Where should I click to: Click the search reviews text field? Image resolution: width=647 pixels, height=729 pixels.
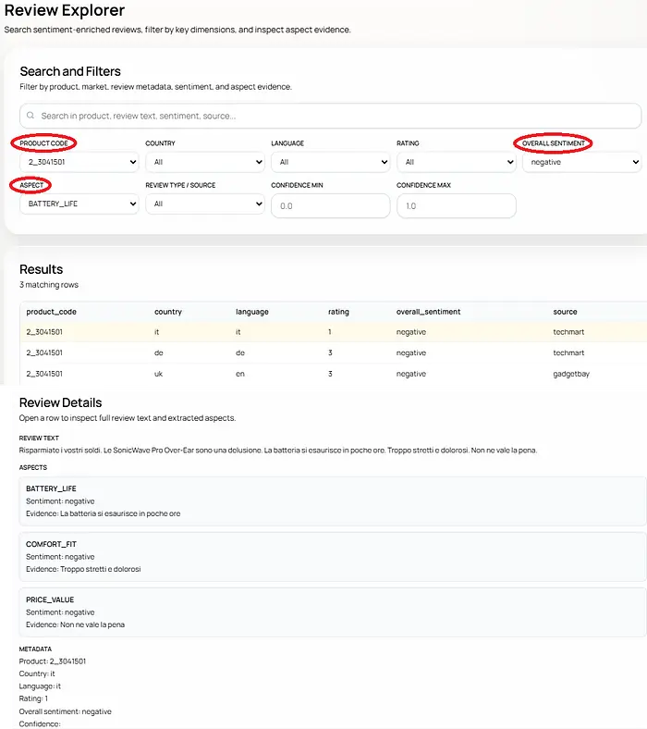tap(333, 116)
